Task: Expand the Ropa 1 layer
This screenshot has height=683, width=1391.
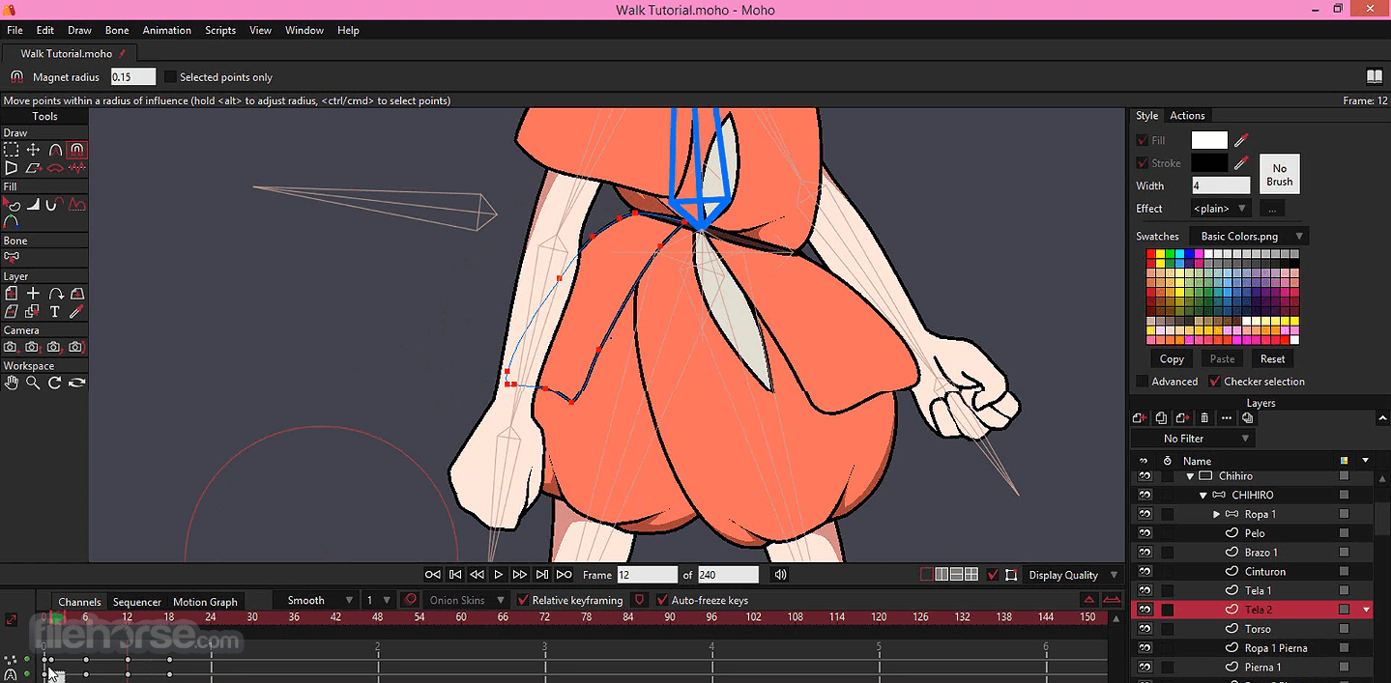Action: [1216, 515]
